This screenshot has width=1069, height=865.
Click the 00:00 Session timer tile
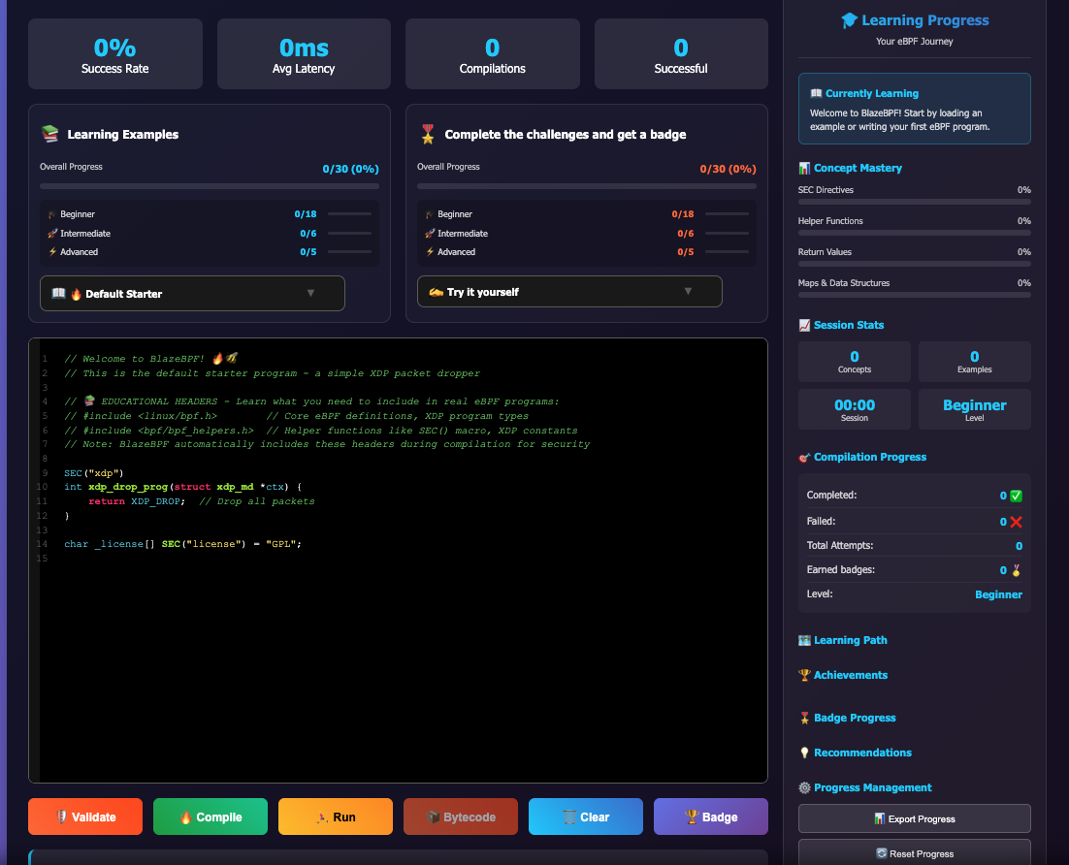855,409
